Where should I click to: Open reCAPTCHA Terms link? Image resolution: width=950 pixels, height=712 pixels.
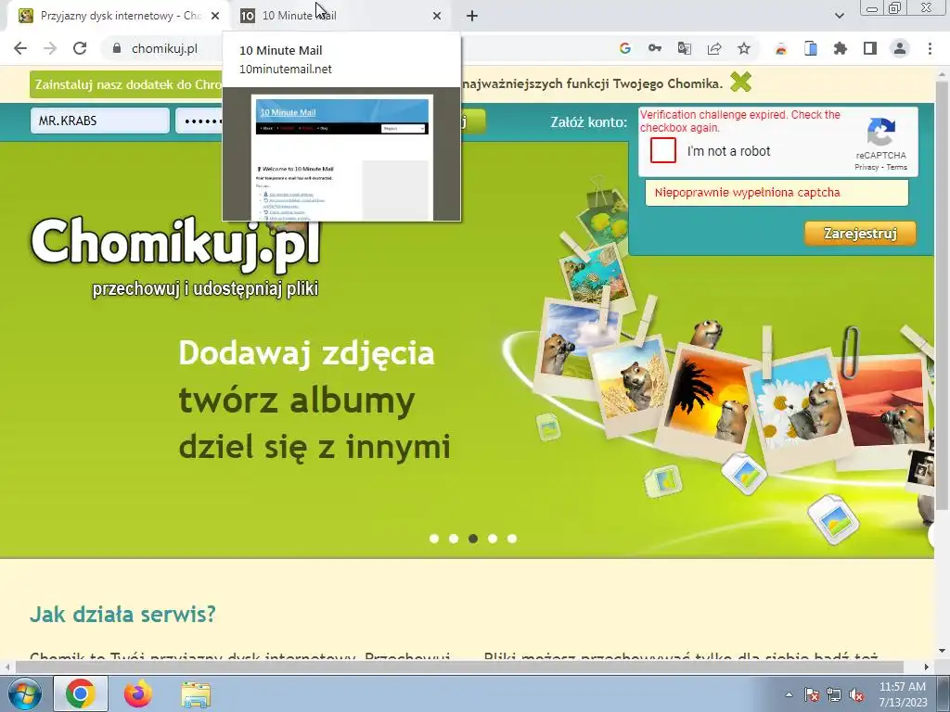(x=897, y=167)
